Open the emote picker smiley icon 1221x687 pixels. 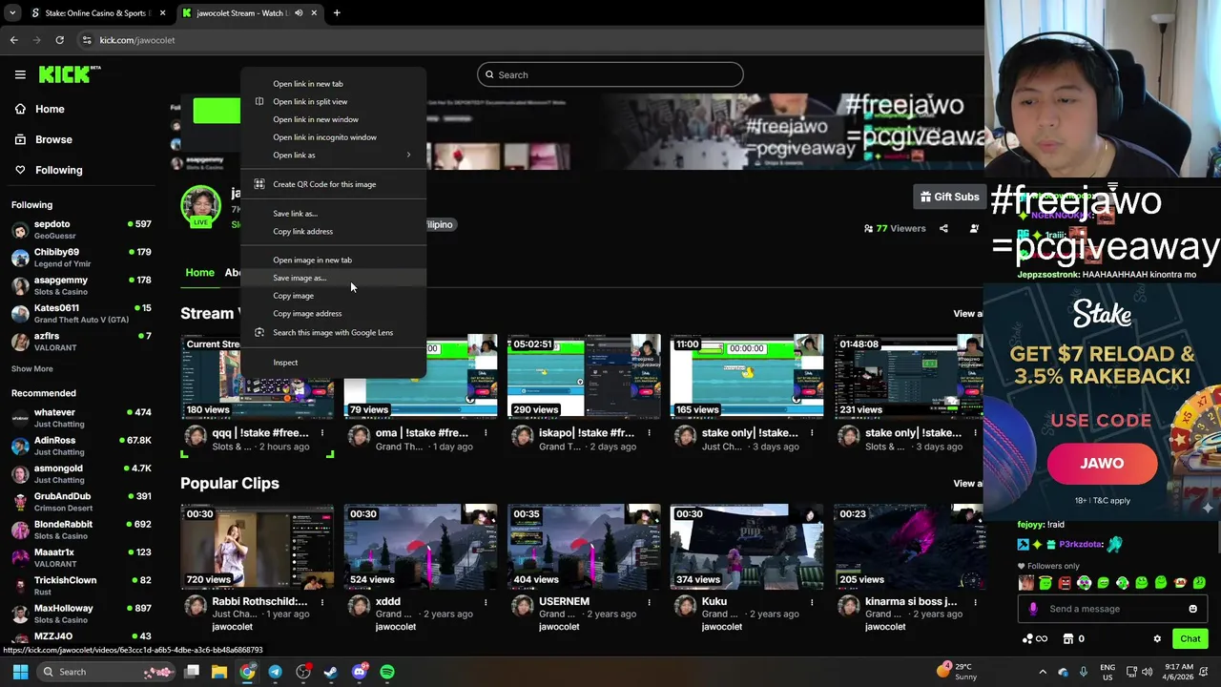click(x=1192, y=609)
